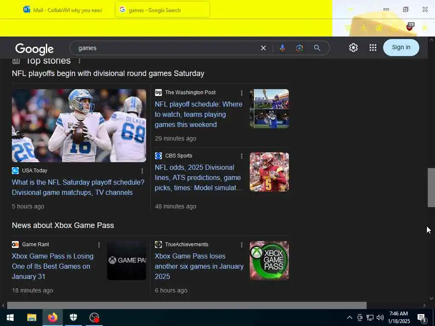This screenshot has width=435, height=326.
Task: Open the Action Center notifications icon
Action: (x=422, y=318)
